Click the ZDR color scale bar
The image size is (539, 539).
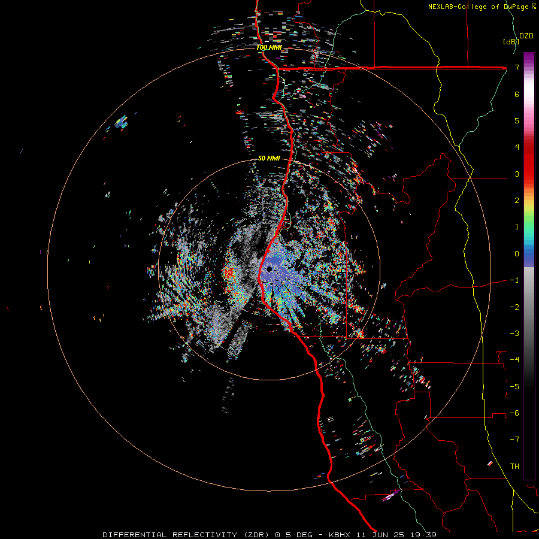click(529, 266)
